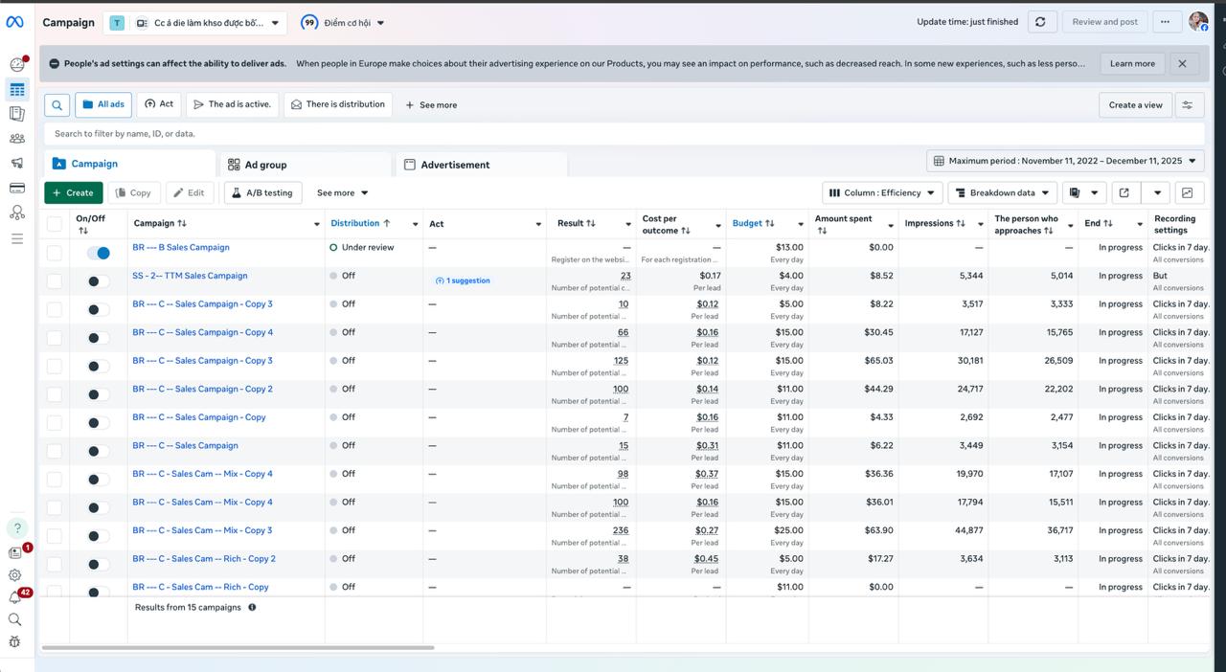Image resolution: width=1226 pixels, height=672 pixels.
Task: Enable the SS - 2-- TTM Sales Campaign toggle
Action: coord(98,281)
